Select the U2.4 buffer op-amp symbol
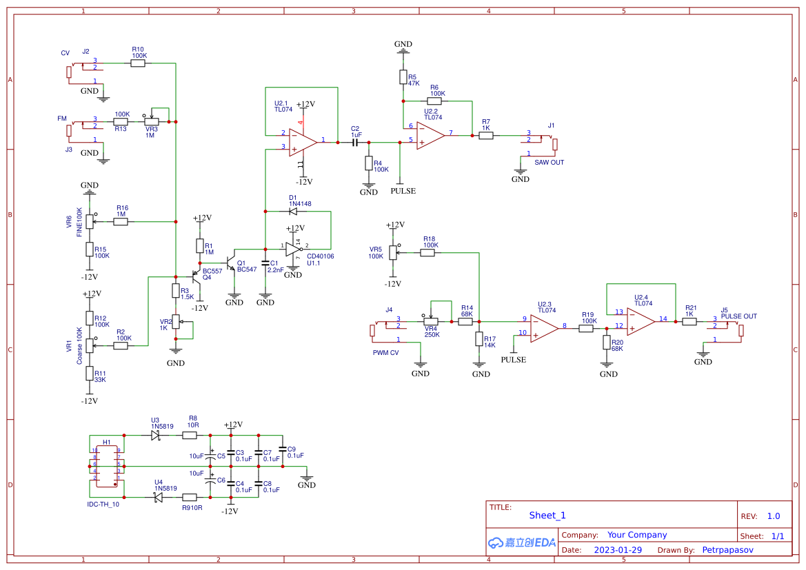This screenshot has height=570, width=806. pyautogui.click(x=641, y=322)
